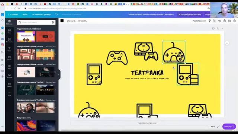The image size is (238, 134).
Task: Open Изменить размер resize option
Action: [41, 15]
